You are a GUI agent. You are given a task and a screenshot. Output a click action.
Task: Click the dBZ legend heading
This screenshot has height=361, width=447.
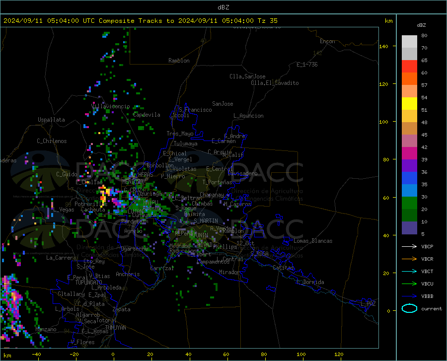421,25
